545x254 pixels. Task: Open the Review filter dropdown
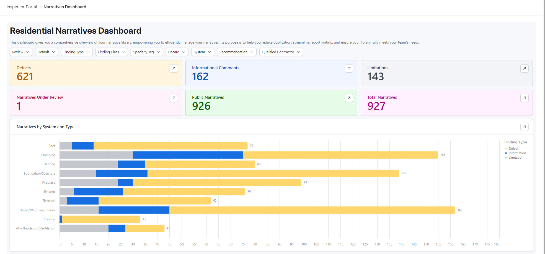coord(21,52)
